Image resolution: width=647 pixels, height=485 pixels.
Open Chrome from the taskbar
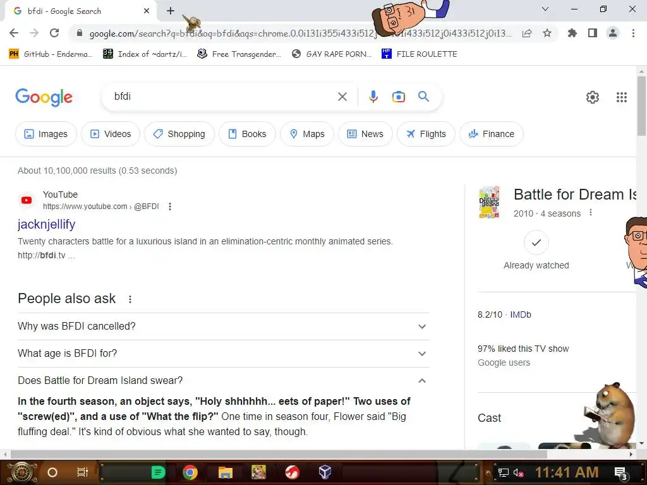pos(190,472)
